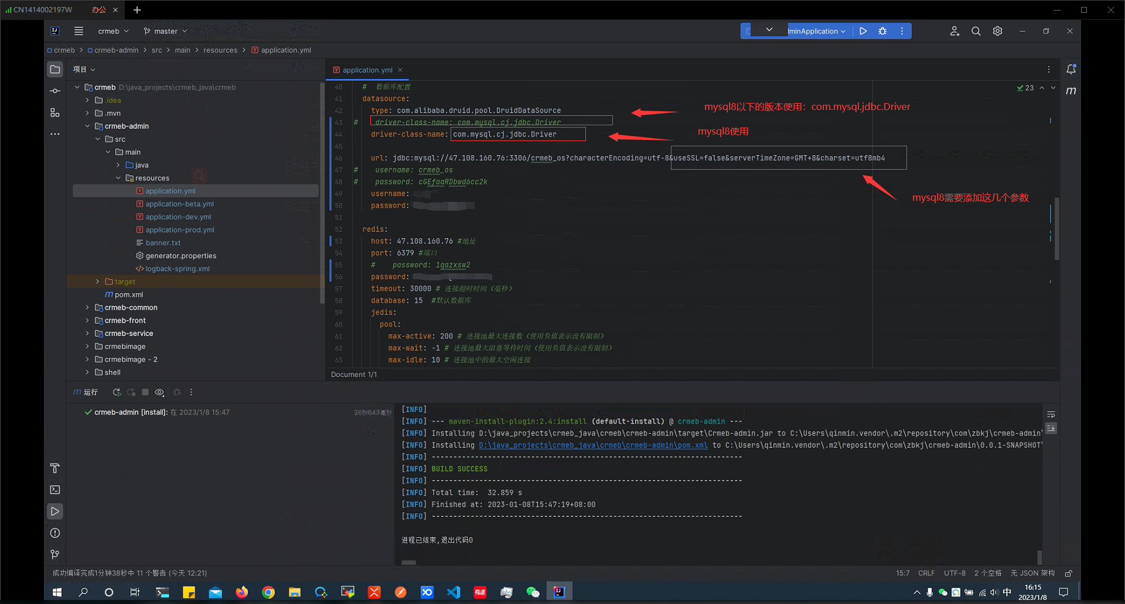Open Visual Studio Code from taskbar

pyautogui.click(x=454, y=592)
